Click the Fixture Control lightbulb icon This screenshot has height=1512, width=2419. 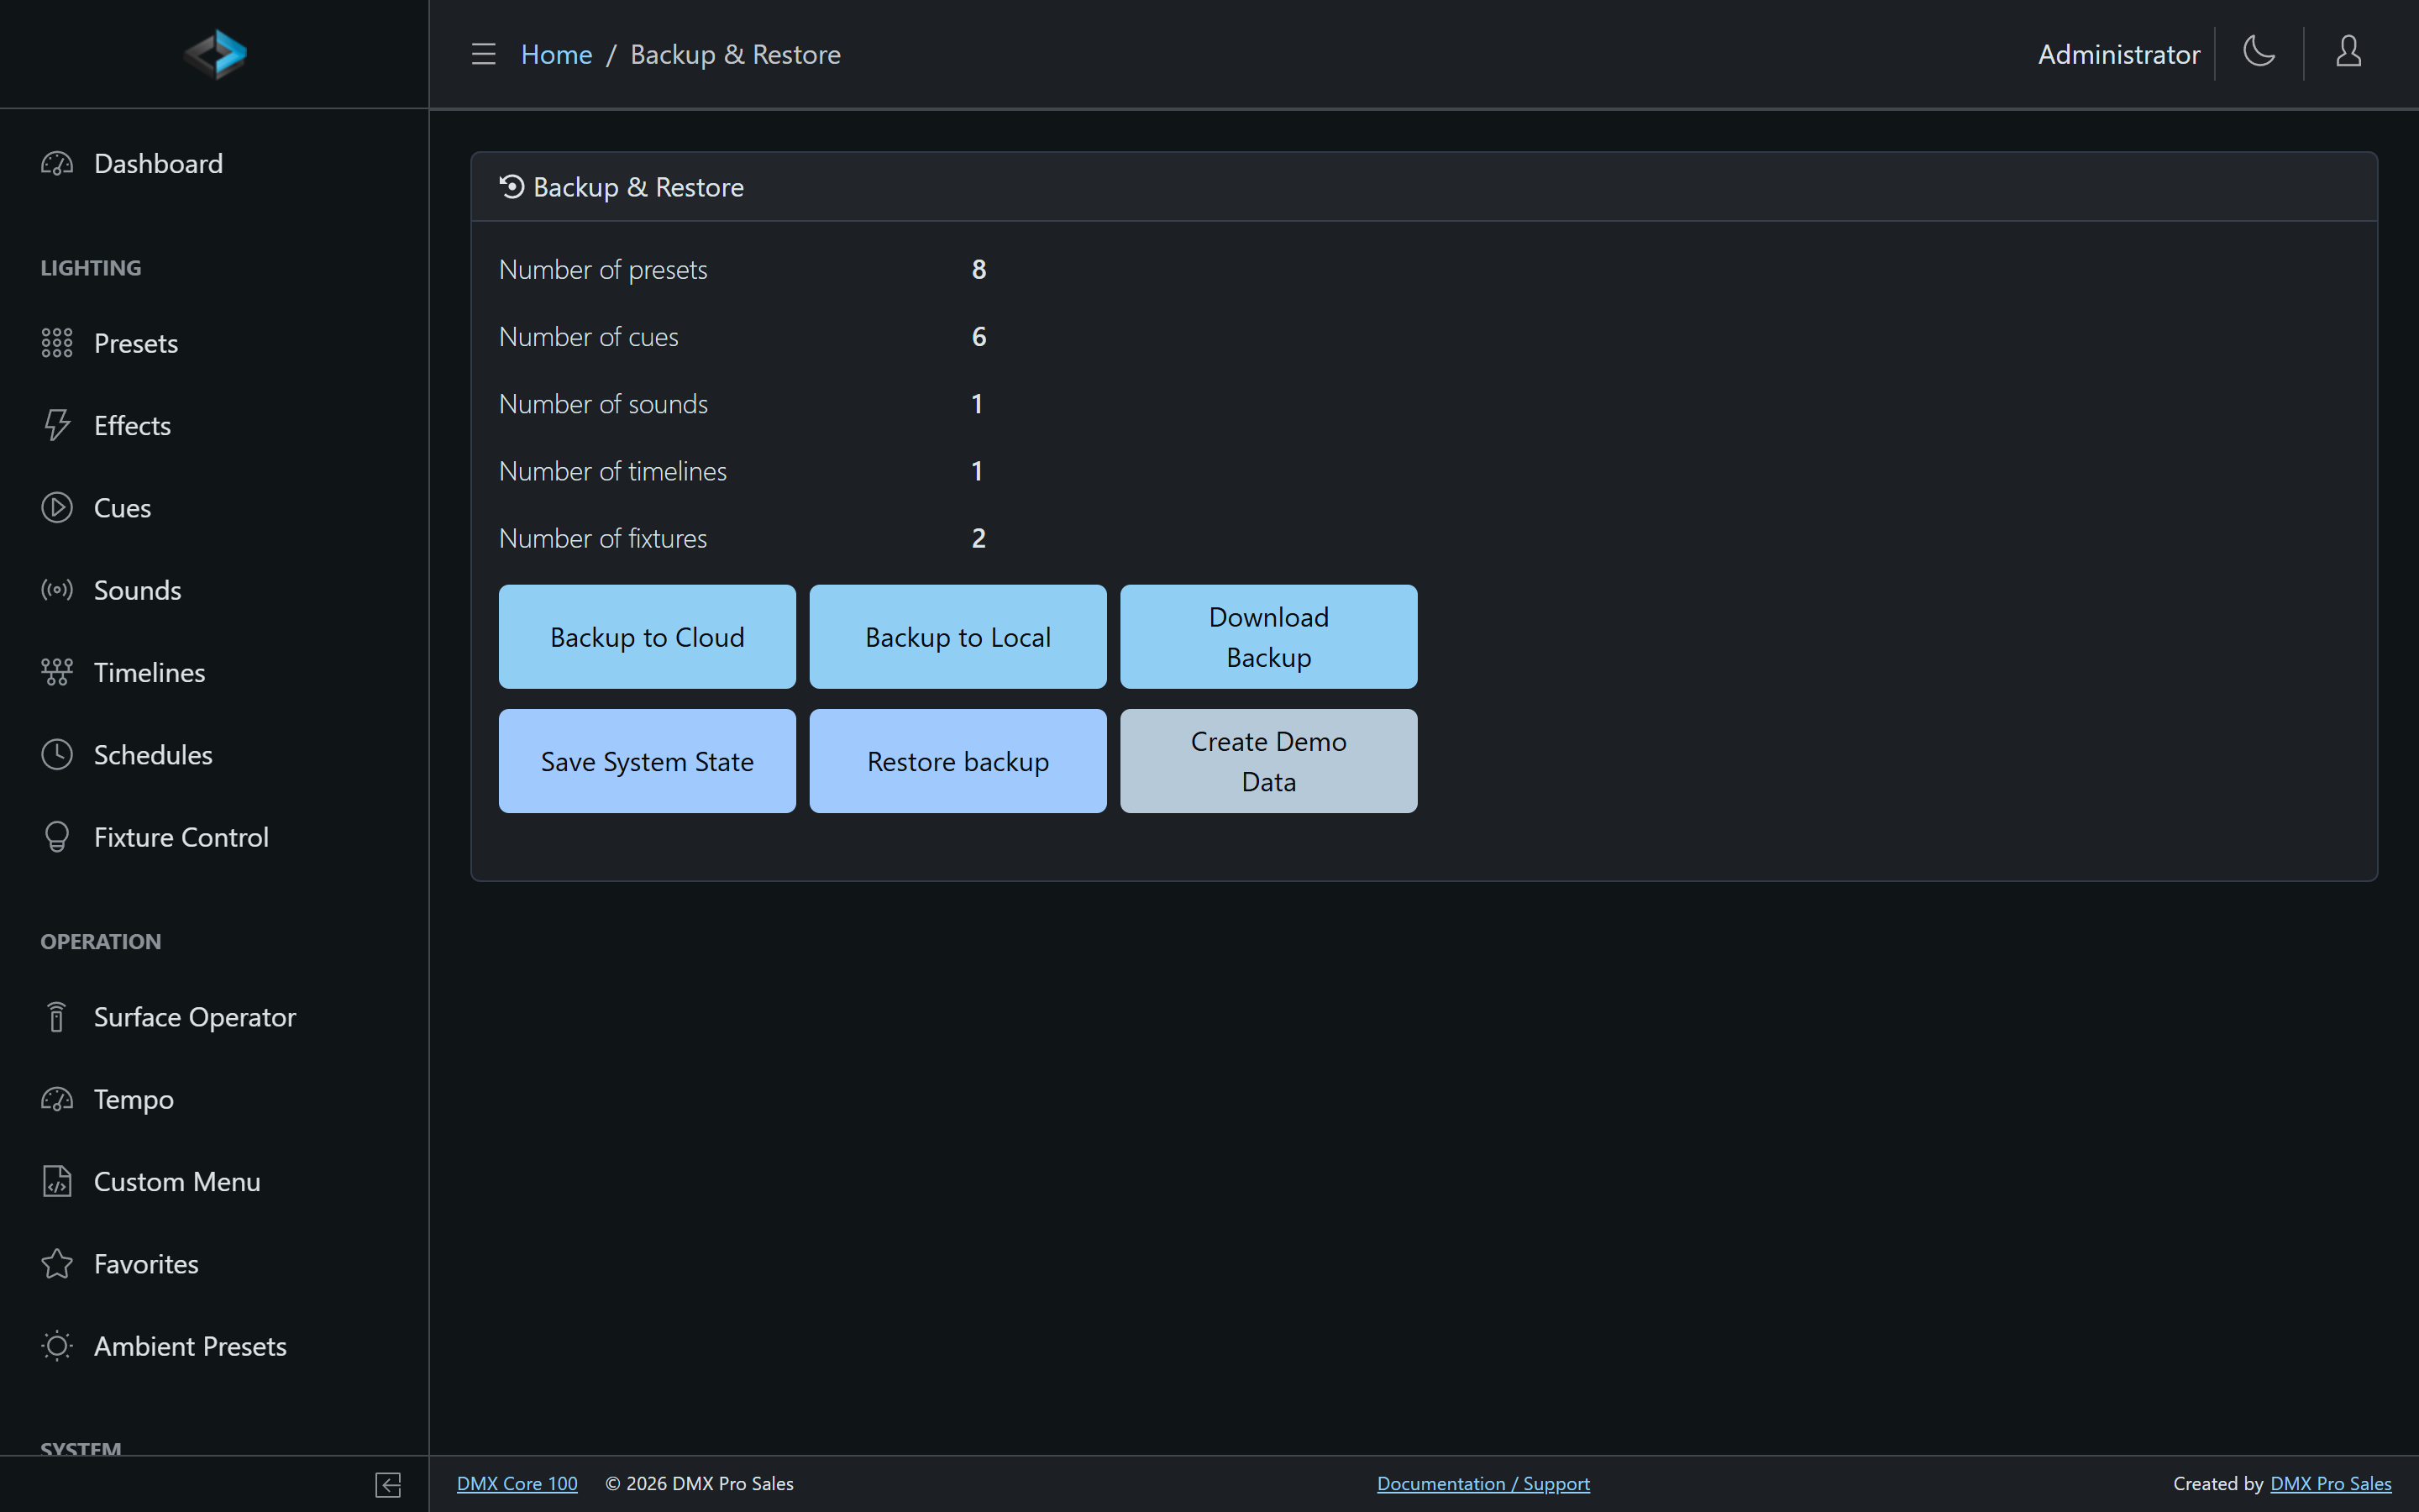tap(57, 837)
